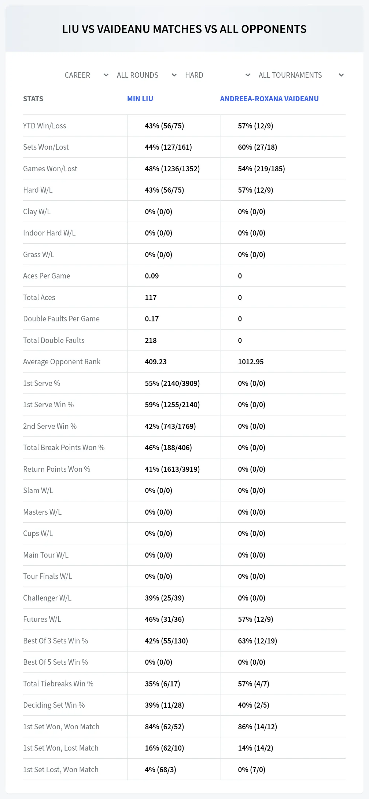
Task: Click the Deciding Set Win % label
Action: coord(54,705)
